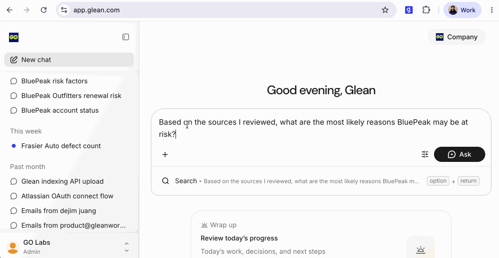Open the chat settings sliders icon

click(425, 154)
